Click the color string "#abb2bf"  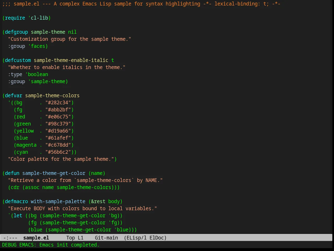coord(58,110)
